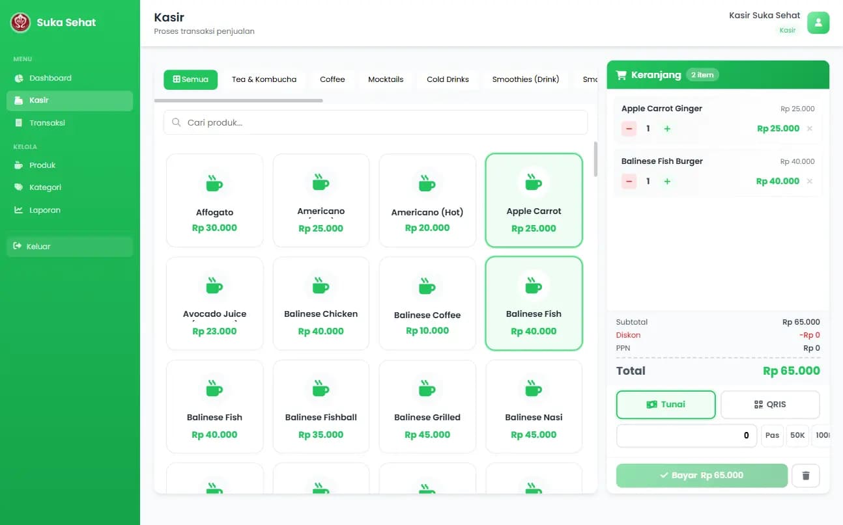This screenshot has height=525, width=843.
Task: Open the Laporan reports page
Action: [x=44, y=210]
